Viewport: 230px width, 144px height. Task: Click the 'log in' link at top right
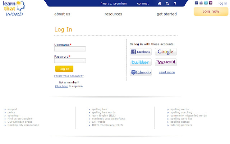(x=223, y=3)
